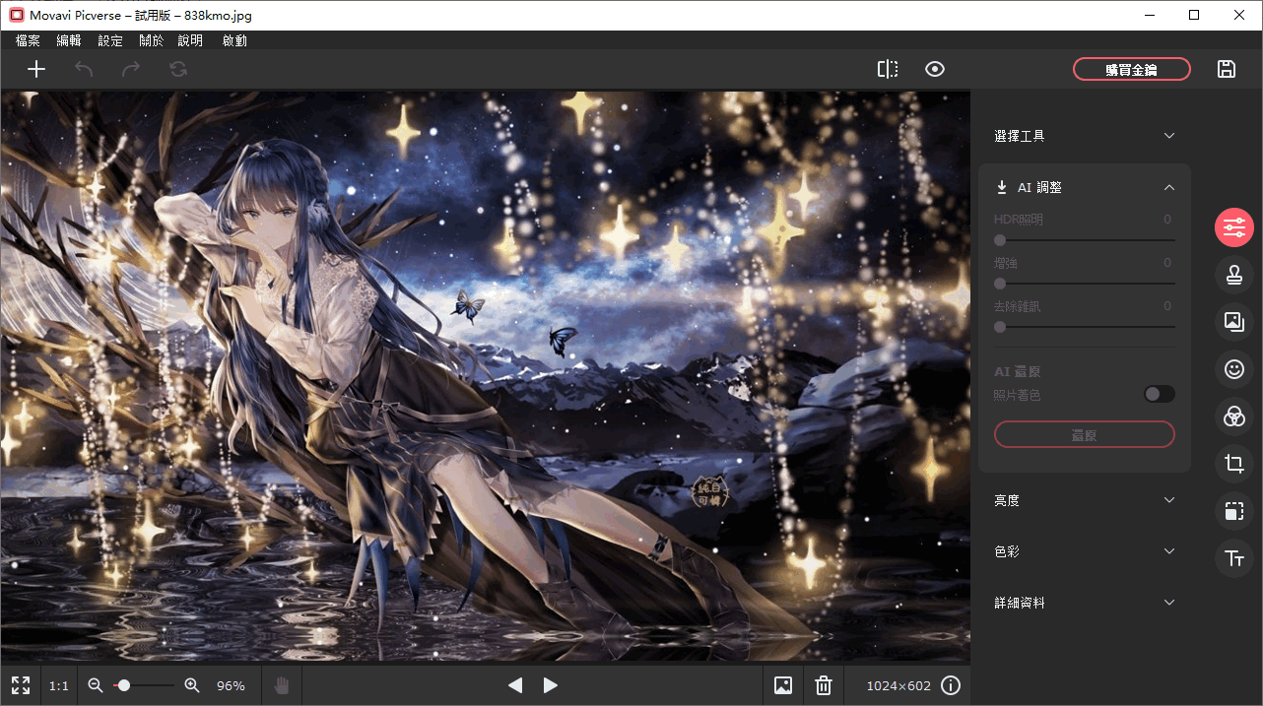Click the 96% zoom value
This screenshot has width=1263, height=706.
[231, 686]
